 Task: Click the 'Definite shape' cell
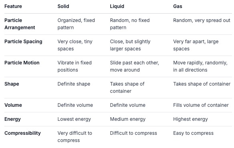tap(74, 84)
